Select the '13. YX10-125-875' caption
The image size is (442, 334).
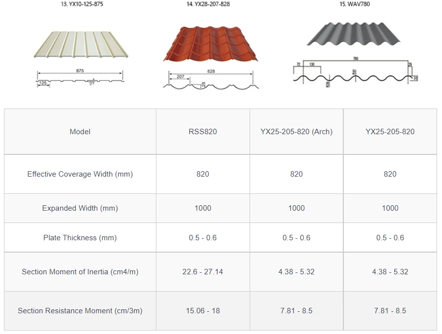click(x=82, y=4)
